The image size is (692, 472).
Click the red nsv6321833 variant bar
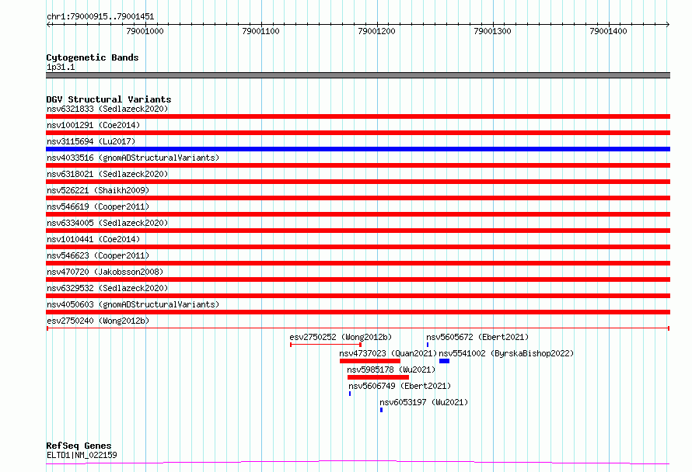pos(358,116)
